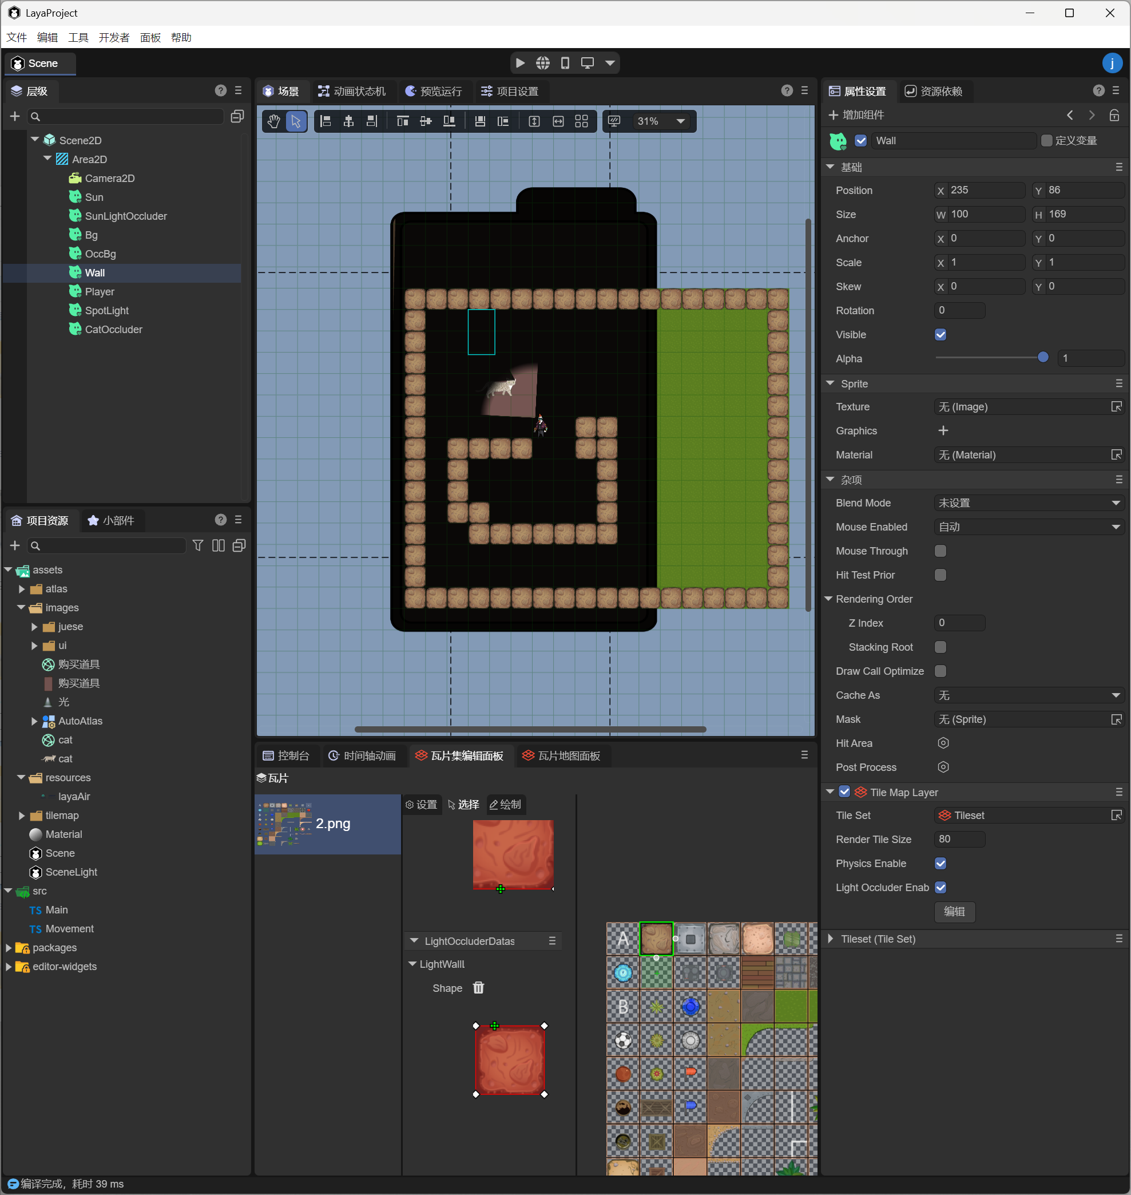Click the Hit Area hexagon icon

[943, 743]
